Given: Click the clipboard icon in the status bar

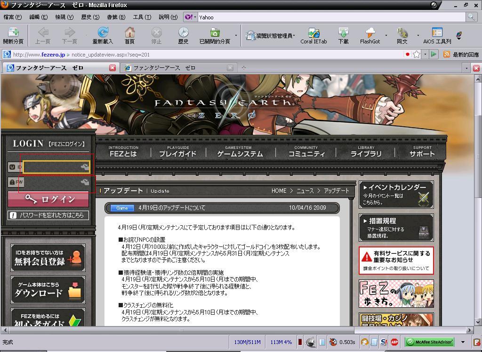Looking at the screenshot, I should (x=477, y=342).
